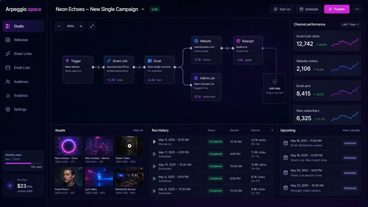Screen dimensions: 368x207
Task: Open the Neon Echoes – Cover thumbnail
Action: pyautogui.click(x=69, y=146)
